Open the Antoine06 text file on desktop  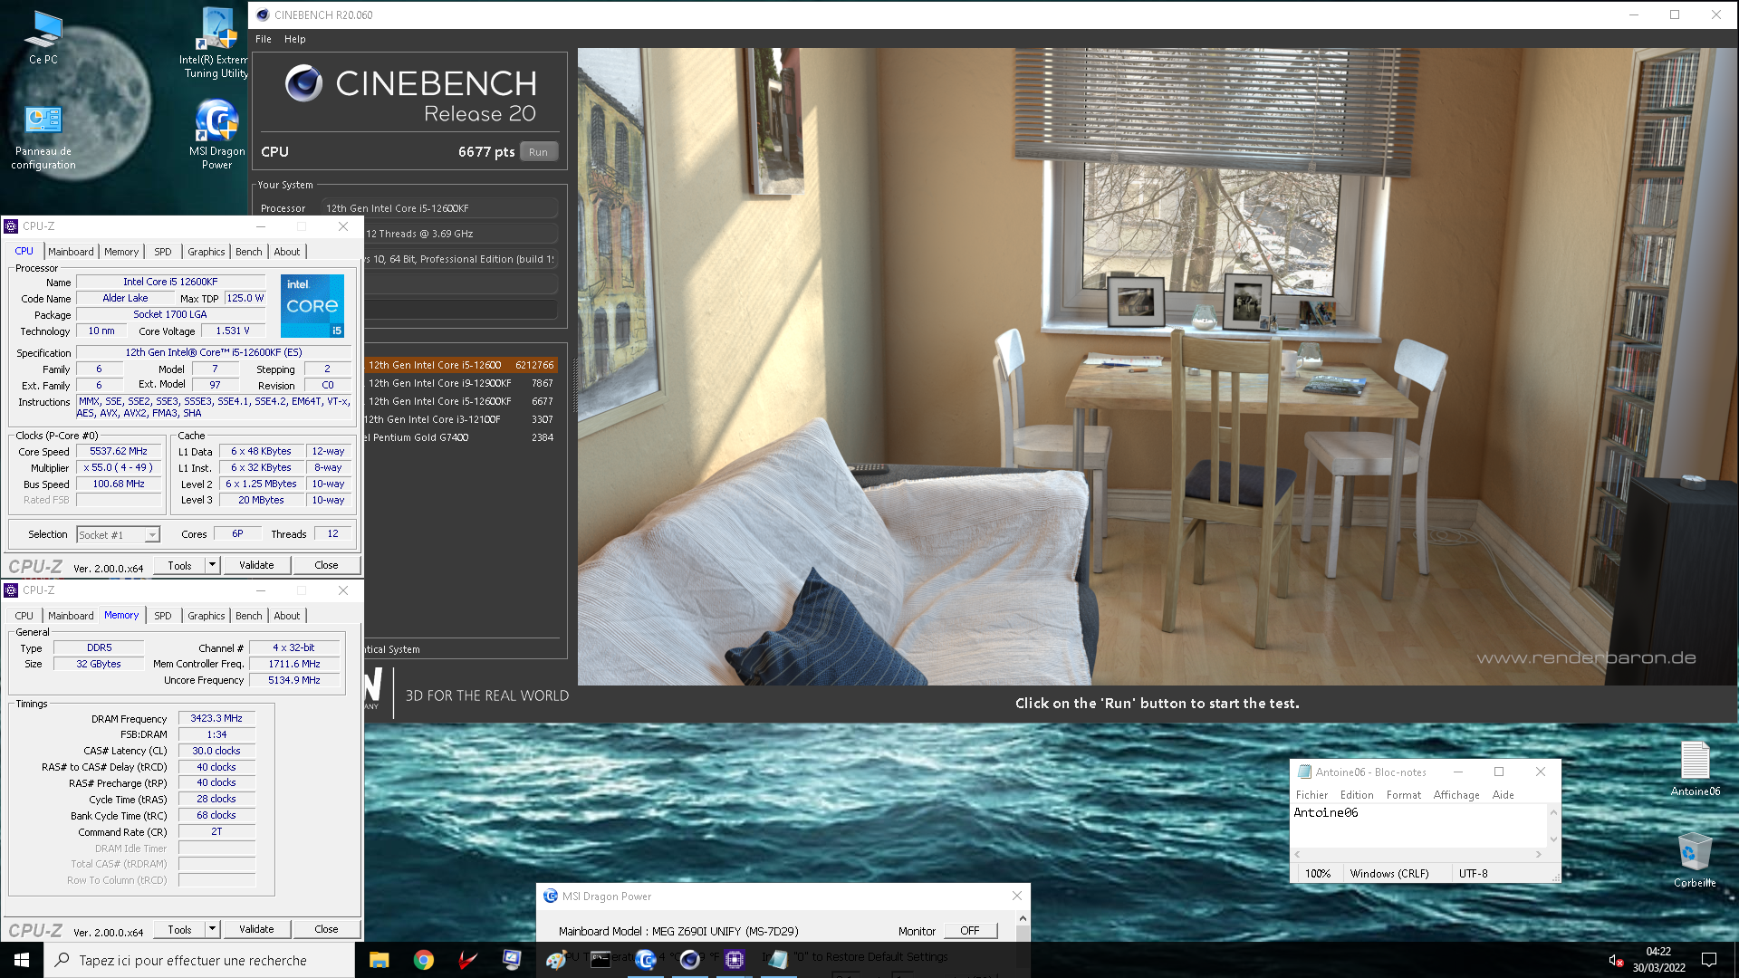pos(1695,768)
